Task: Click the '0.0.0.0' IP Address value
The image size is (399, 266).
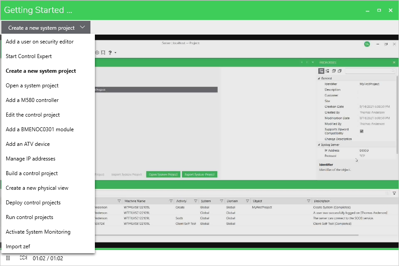Action: (x=364, y=150)
